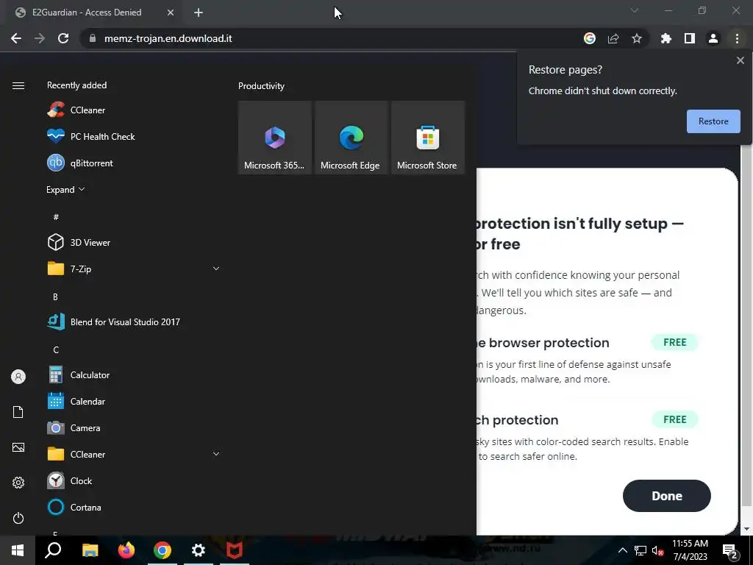This screenshot has height=565, width=753.
Task: Click the Google icon in address bar
Action: (x=590, y=38)
